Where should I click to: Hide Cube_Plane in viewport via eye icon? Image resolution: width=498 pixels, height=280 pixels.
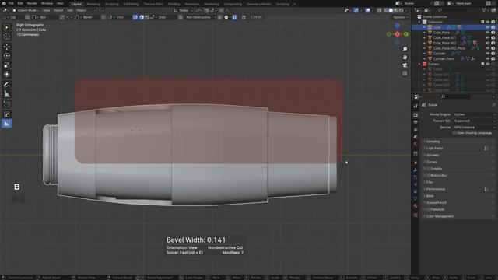tap(488, 33)
